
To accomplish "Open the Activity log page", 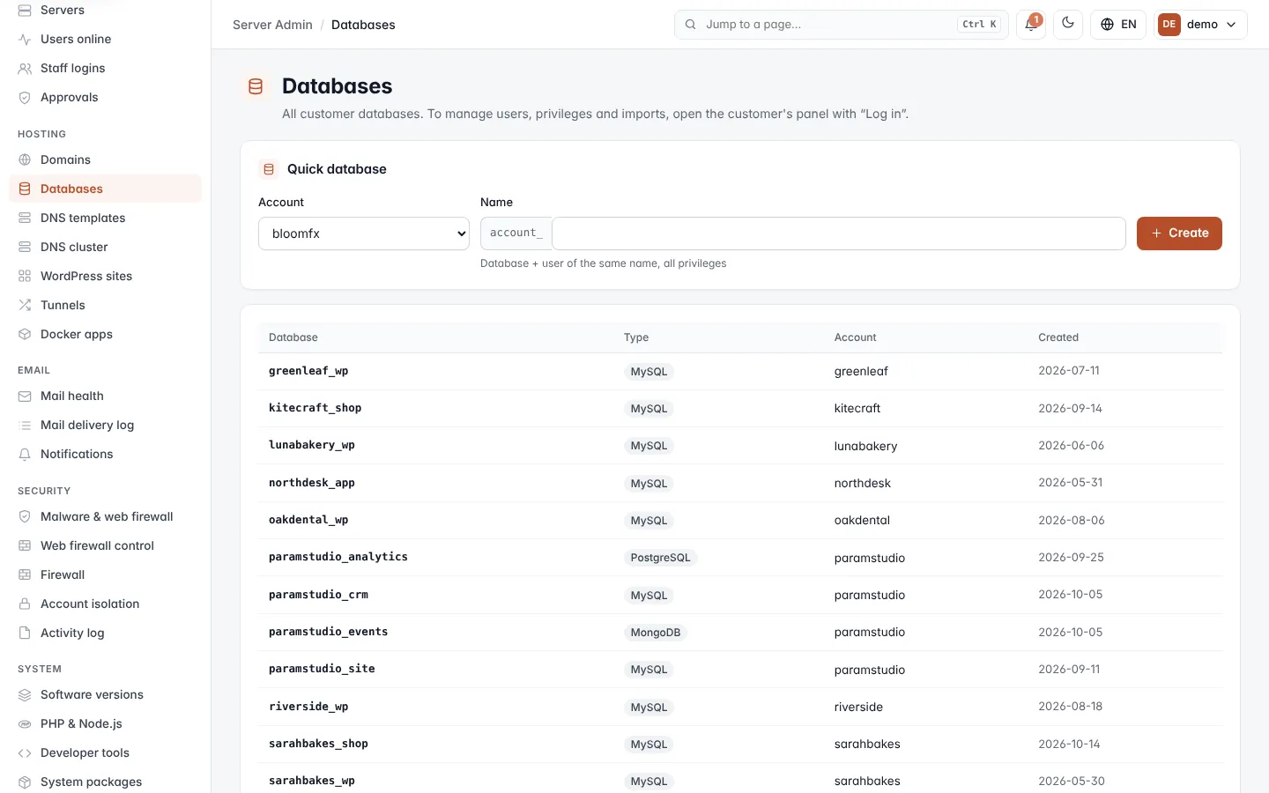I will point(105,633).
